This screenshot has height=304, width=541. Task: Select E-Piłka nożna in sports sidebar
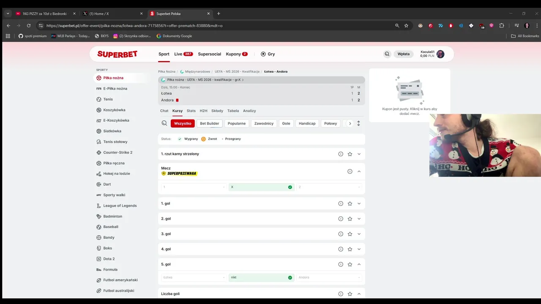pyautogui.click(x=112, y=89)
